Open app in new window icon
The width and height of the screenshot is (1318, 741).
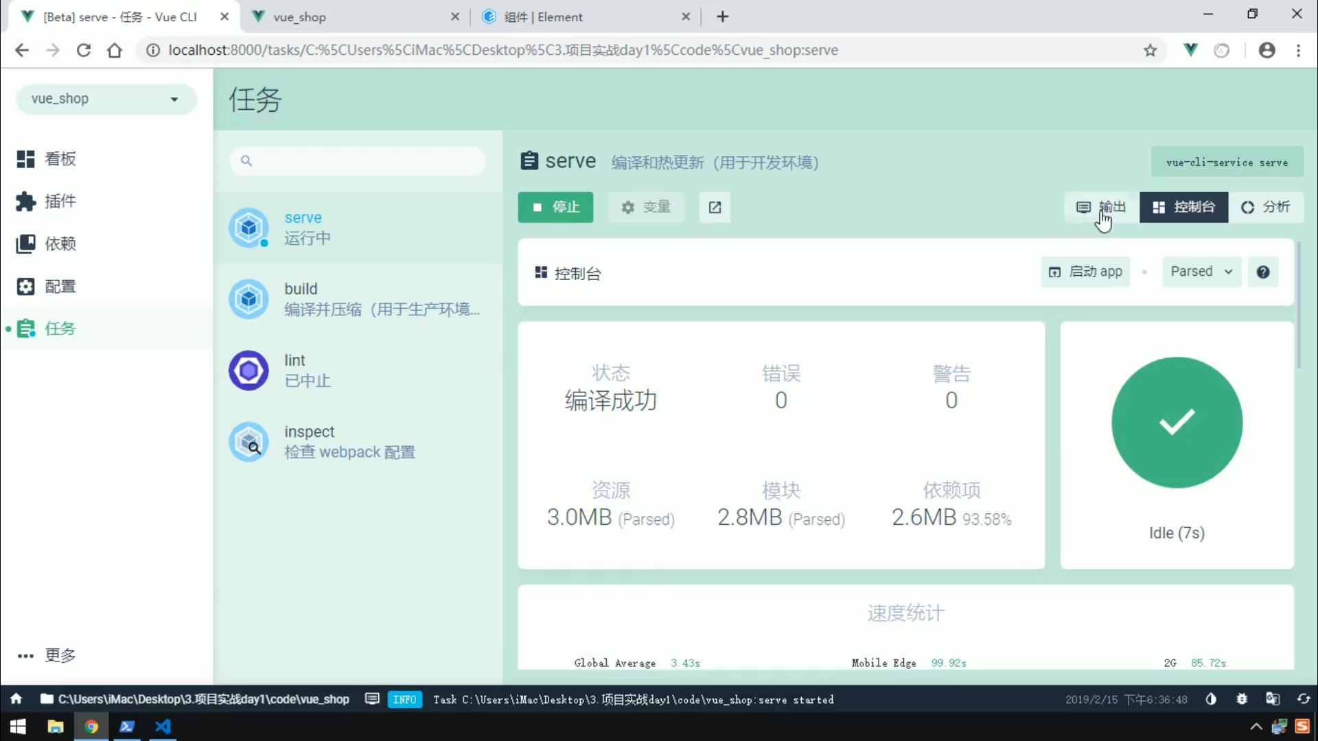(715, 207)
